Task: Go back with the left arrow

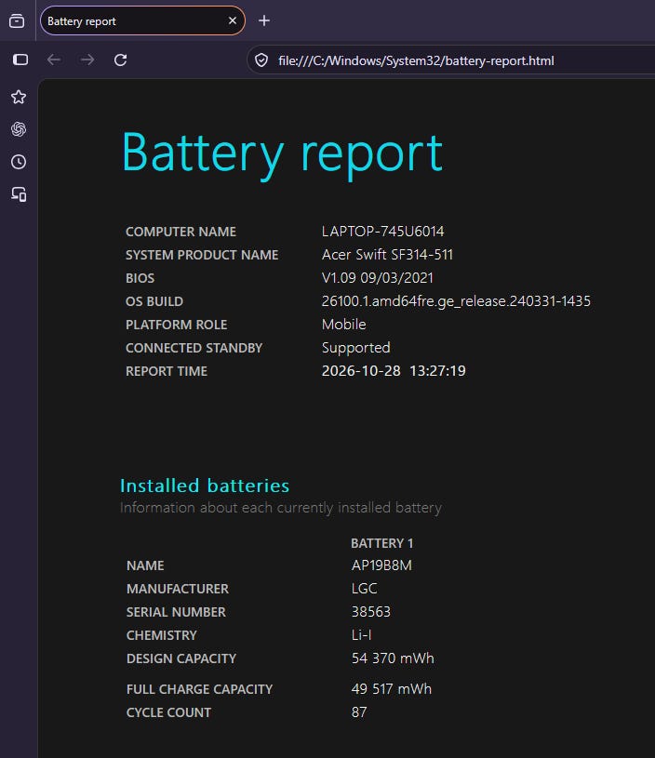Action: tap(54, 60)
